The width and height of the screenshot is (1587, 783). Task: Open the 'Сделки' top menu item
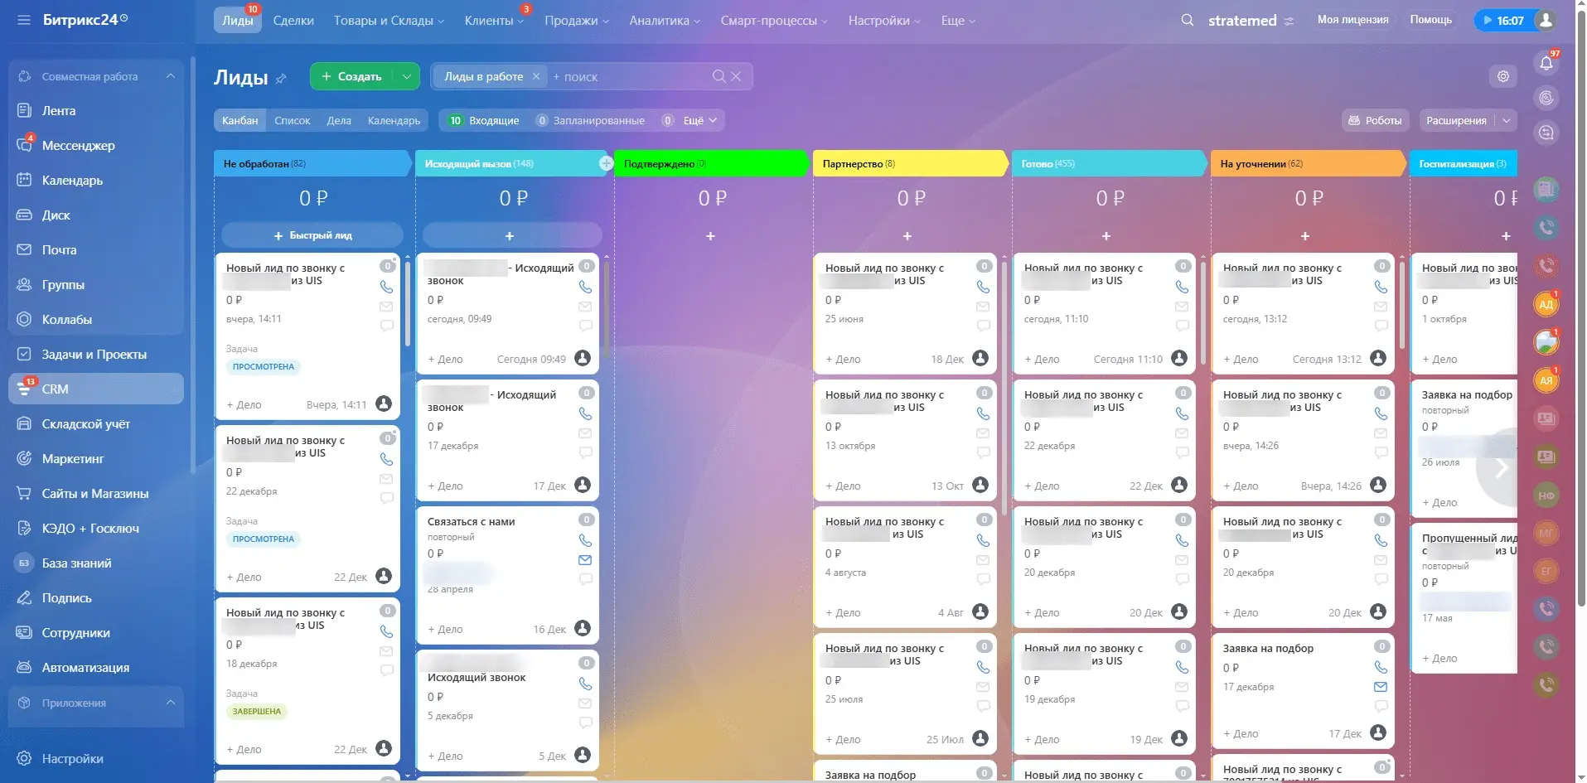293,21
